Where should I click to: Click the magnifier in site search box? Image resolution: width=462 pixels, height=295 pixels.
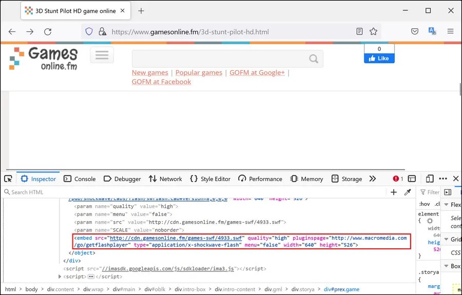click(x=314, y=58)
